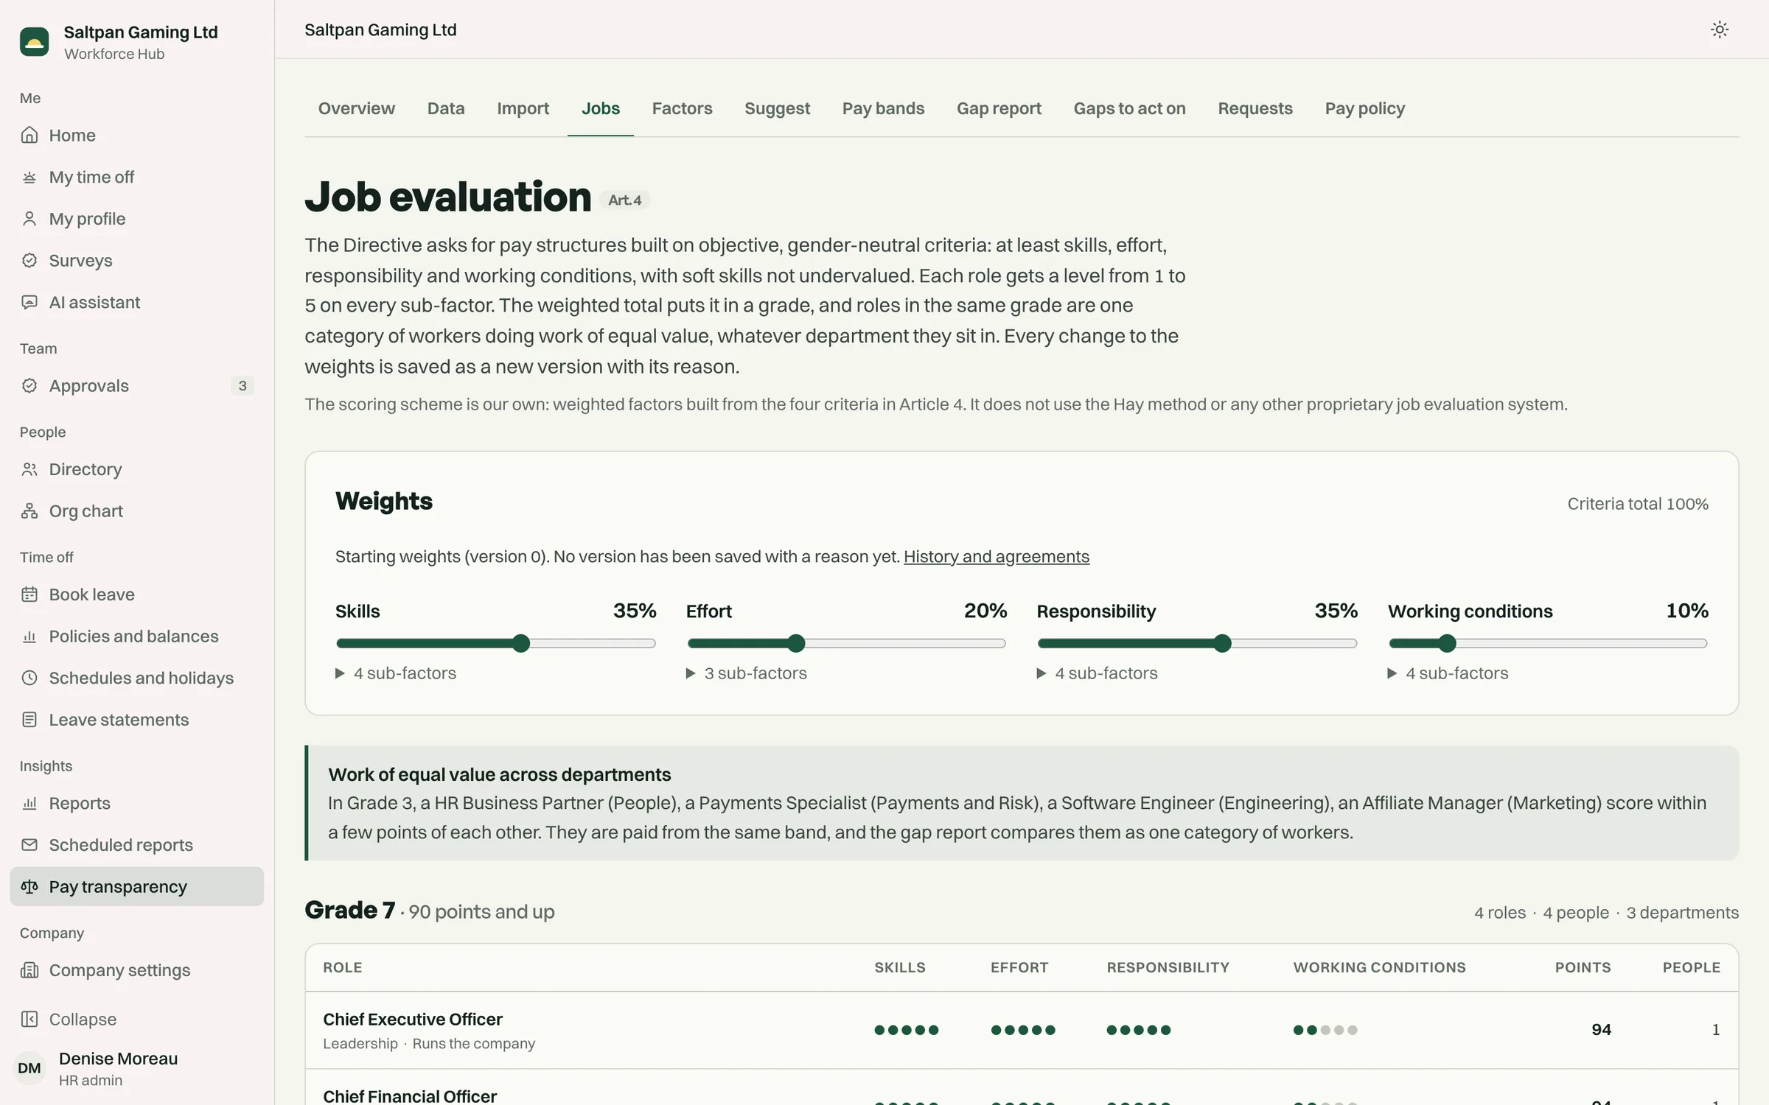Open History and agreements link
The height and width of the screenshot is (1105, 1769).
coord(997,556)
